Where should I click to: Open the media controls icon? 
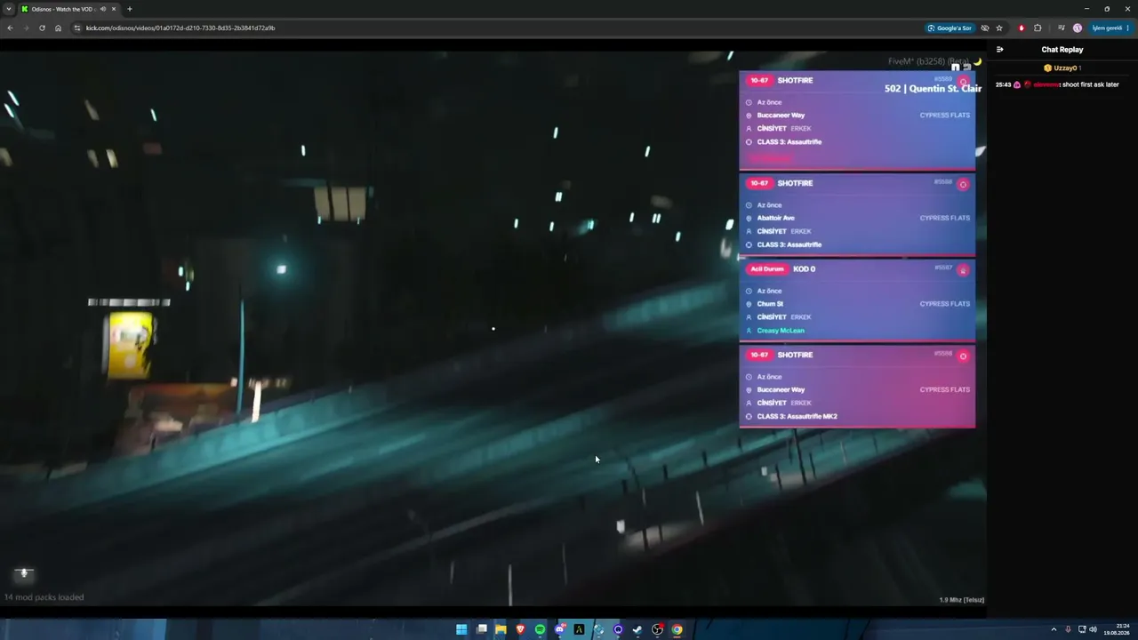coord(1062,28)
